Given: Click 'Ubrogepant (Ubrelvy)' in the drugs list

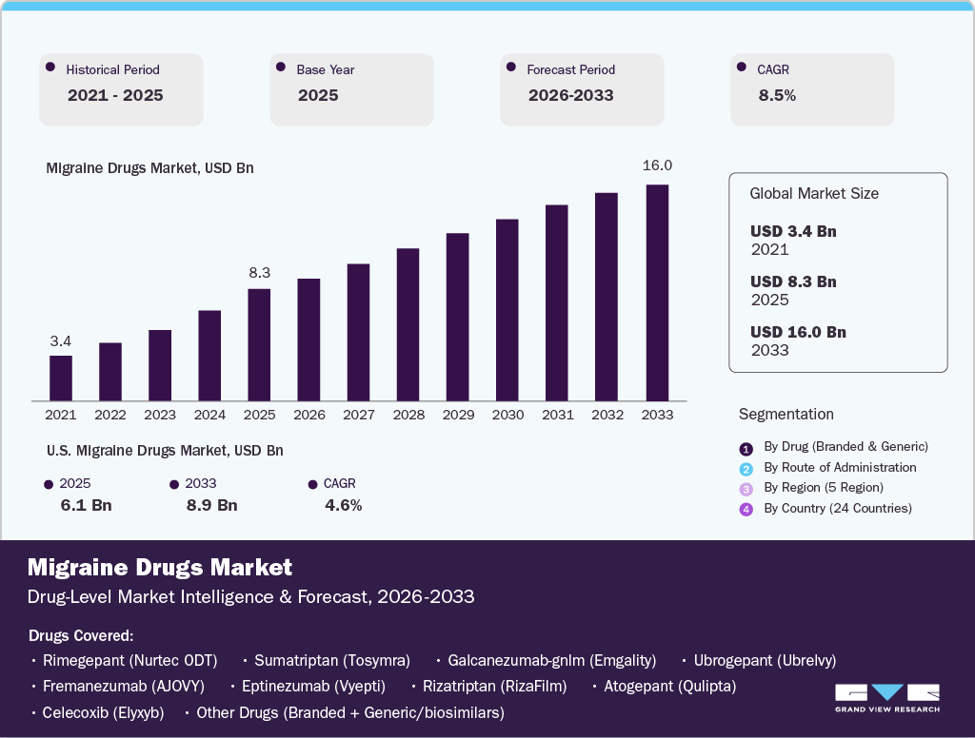Looking at the screenshot, I should 765,660.
